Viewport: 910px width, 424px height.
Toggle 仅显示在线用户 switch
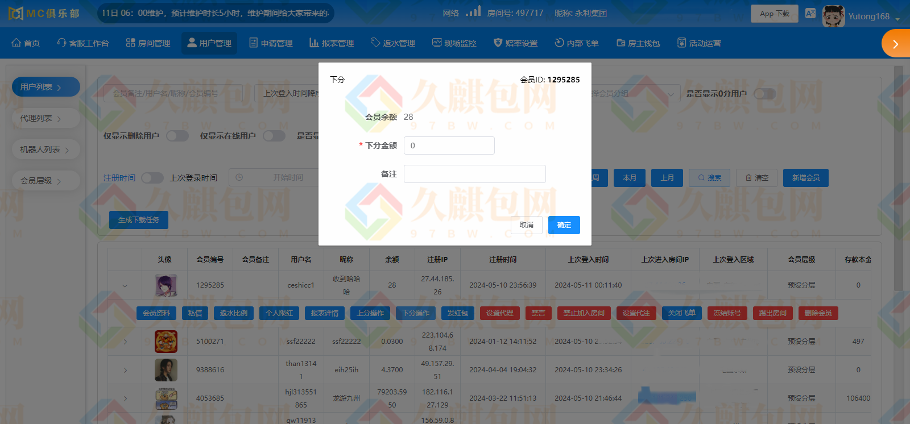tap(274, 136)
